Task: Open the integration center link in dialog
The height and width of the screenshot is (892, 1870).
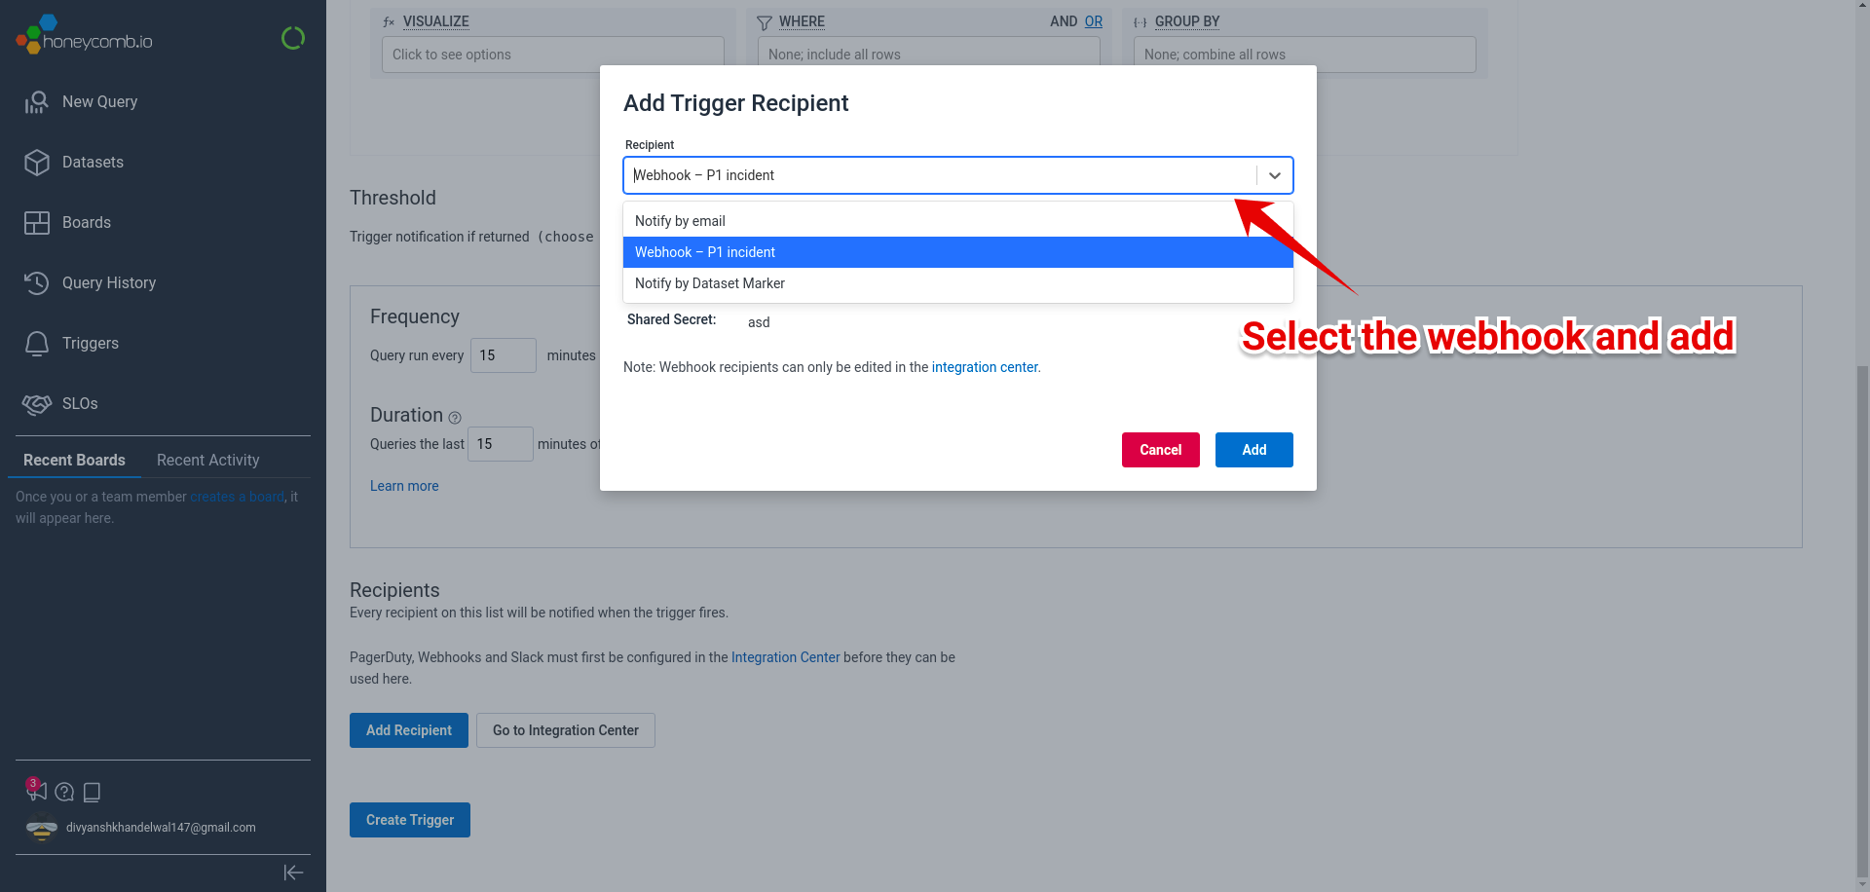Action: pyautogui.click(x=985, y=367)
